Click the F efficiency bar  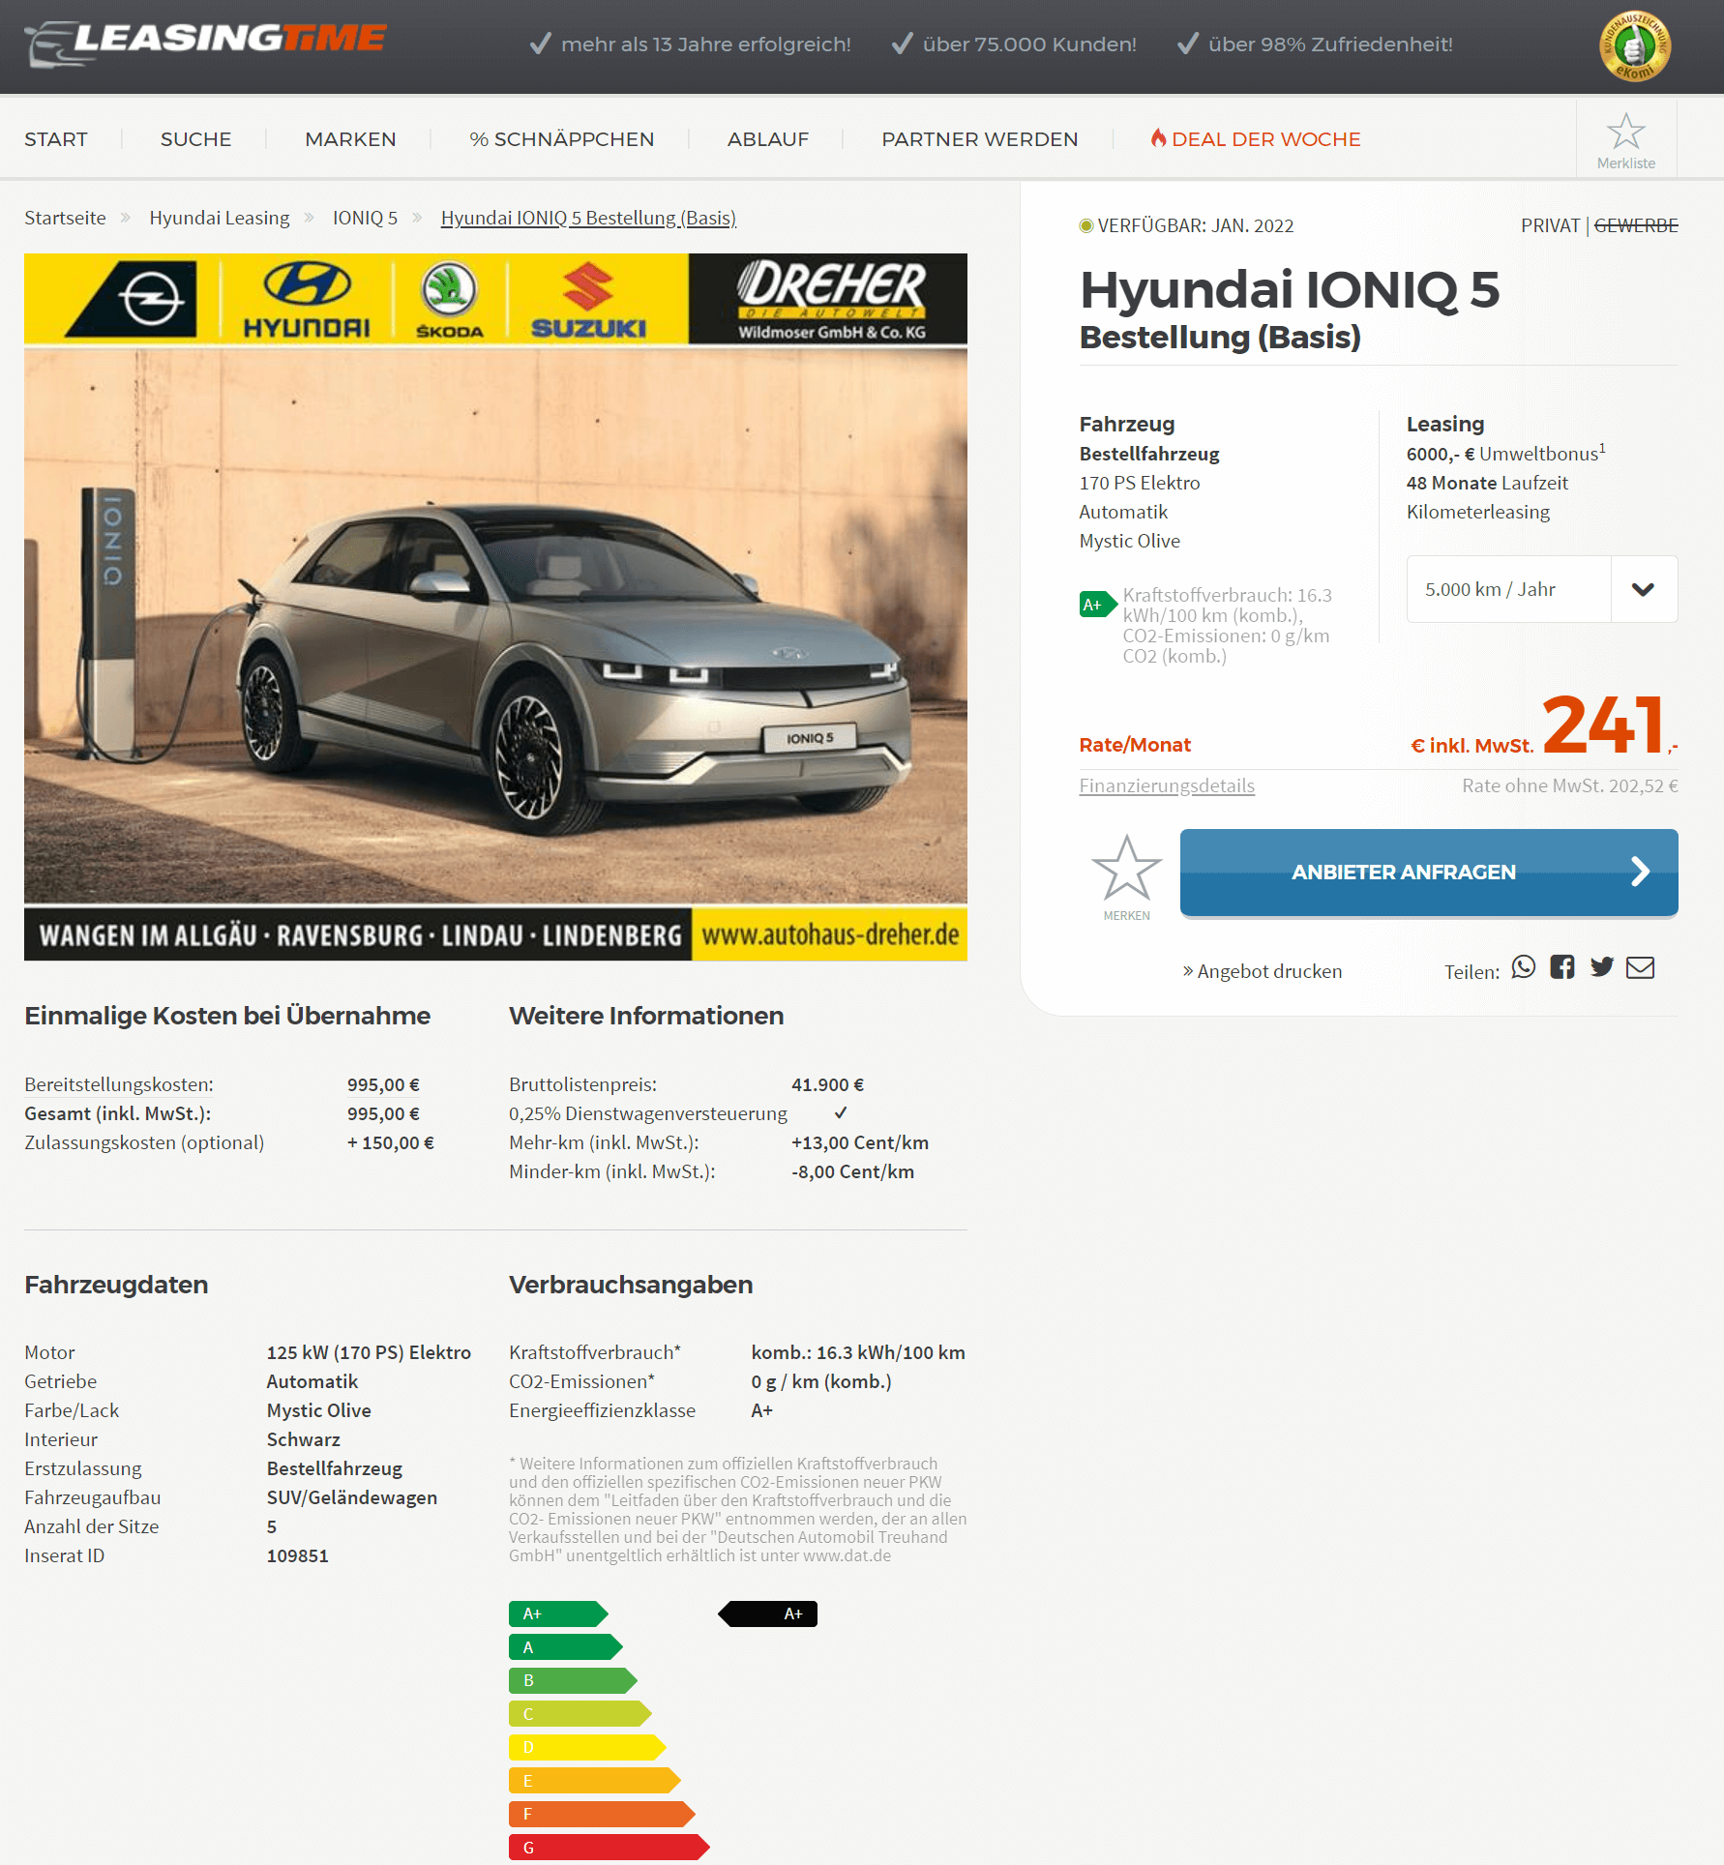(x=602, y=1814)
